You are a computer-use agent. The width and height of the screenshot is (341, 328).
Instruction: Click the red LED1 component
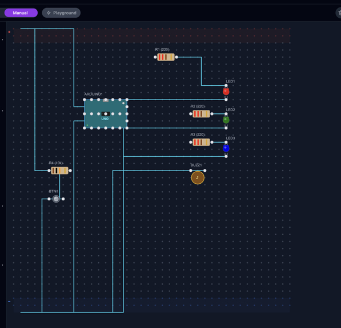226,92
